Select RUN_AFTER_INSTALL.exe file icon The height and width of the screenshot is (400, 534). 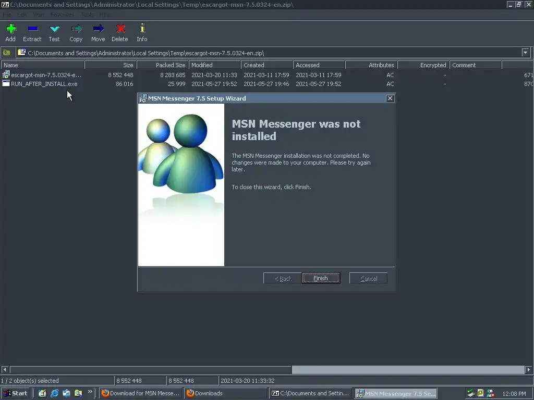6,83
